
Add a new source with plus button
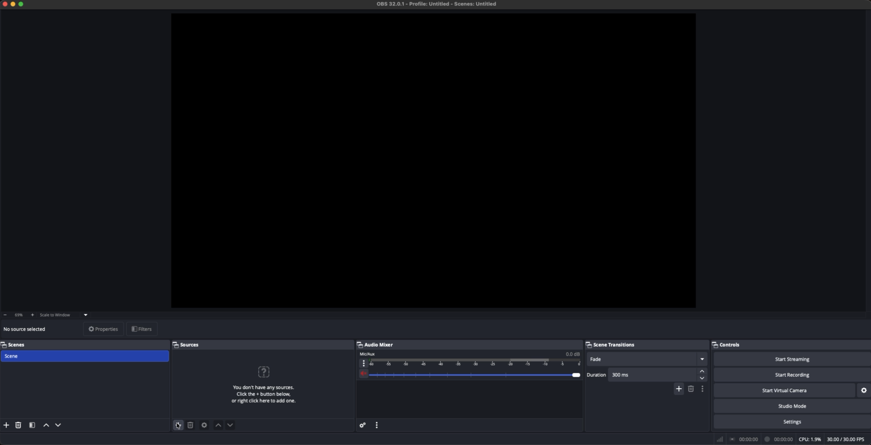click(x=178, y=425)
